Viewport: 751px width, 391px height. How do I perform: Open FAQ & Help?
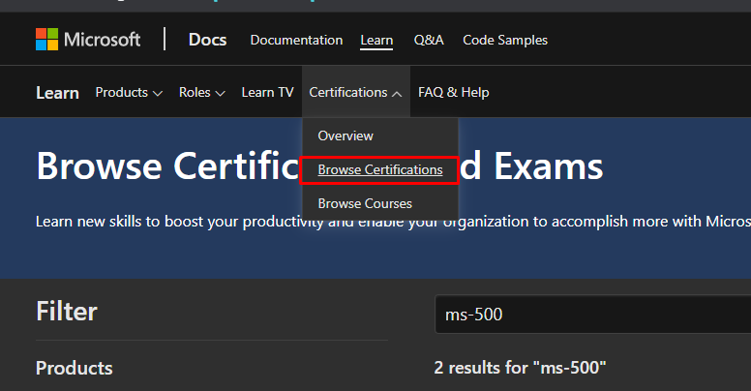coord(453,93)
